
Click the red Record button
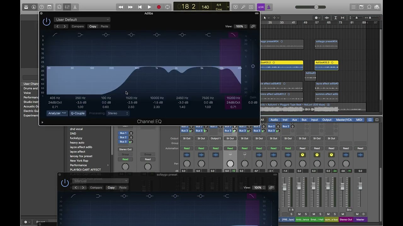[x=159, y=7]
